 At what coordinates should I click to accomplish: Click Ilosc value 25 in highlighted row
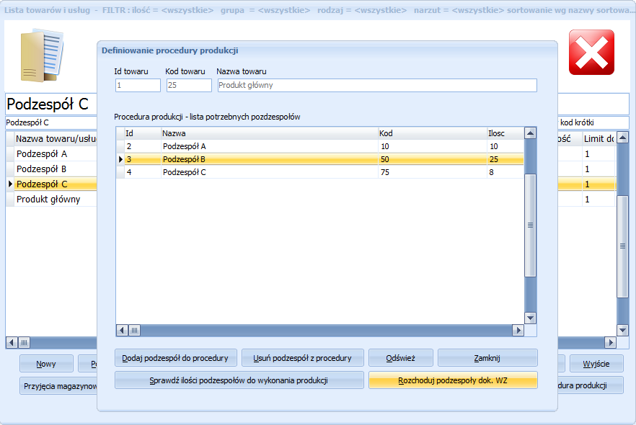click(494, 159)
